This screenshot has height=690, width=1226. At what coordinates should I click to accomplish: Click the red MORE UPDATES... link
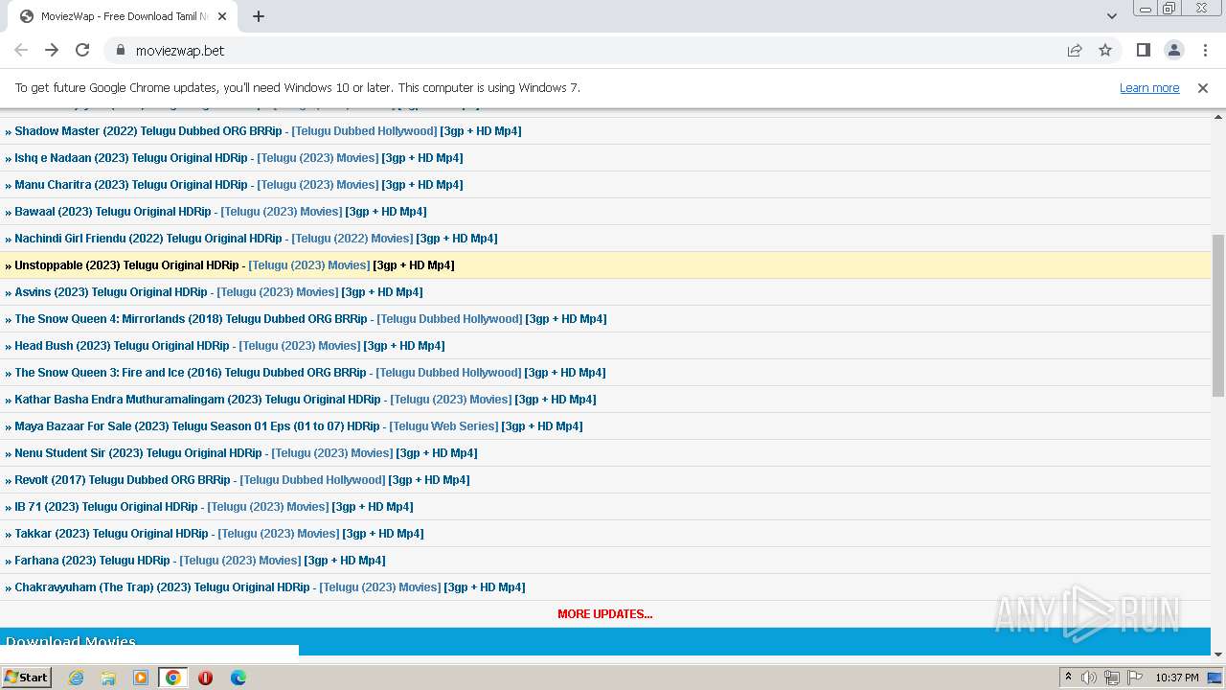coord(605,614)
